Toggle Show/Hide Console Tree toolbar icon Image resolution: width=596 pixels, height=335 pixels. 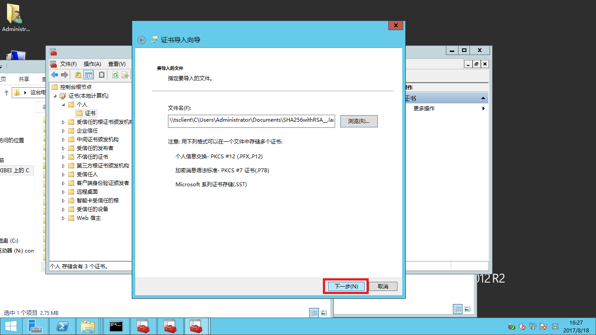[x=89, y=75]
